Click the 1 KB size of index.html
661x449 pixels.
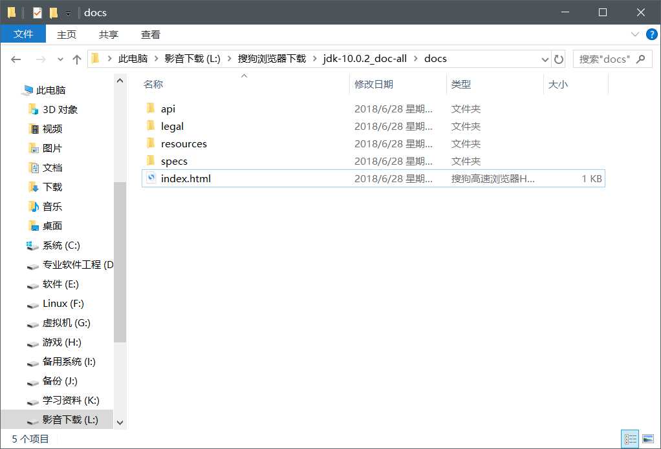(591, 178)
